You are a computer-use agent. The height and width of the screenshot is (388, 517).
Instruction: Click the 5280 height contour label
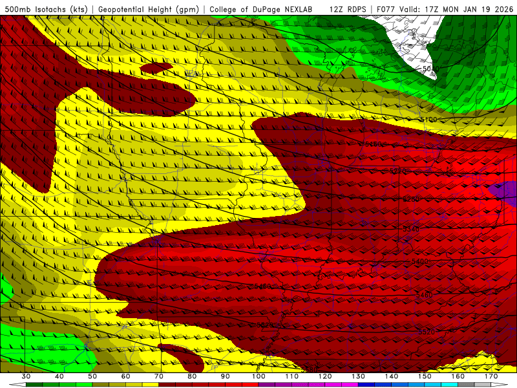pos(411,199)
